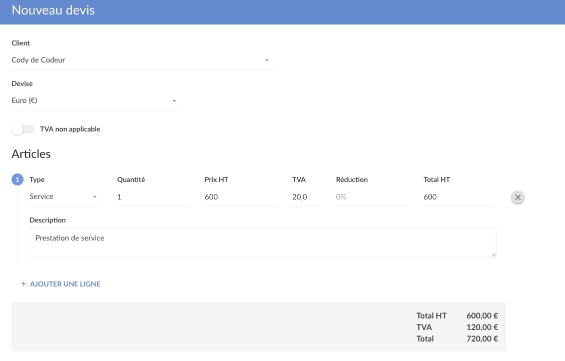Click the Prix HT column label
The width and height of the screenshot is (565, 361).
(216, 179)
